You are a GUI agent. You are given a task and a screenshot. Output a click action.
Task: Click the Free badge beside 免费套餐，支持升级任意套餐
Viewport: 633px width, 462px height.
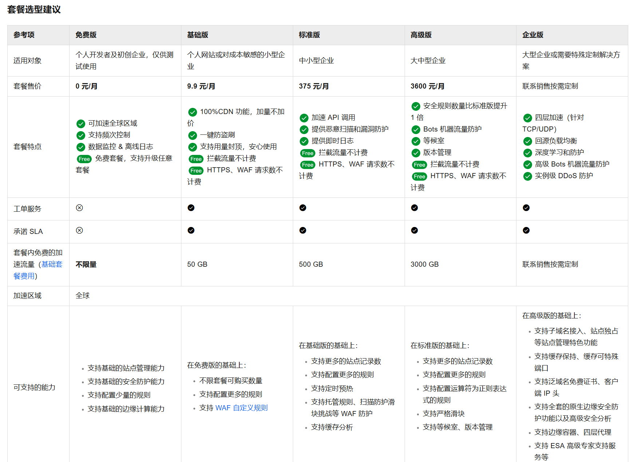point(84,159)
